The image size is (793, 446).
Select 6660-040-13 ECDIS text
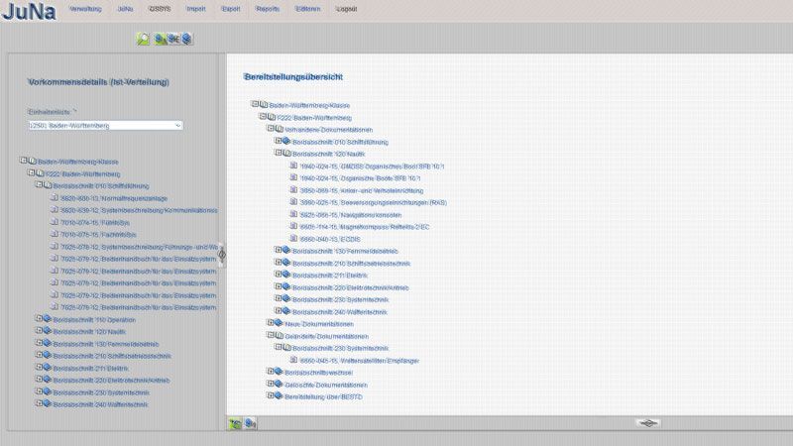330,239
